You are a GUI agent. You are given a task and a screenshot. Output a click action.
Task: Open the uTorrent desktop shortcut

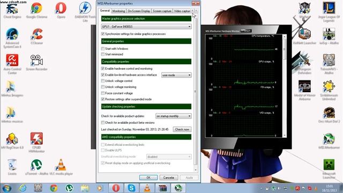coord(36,167)
